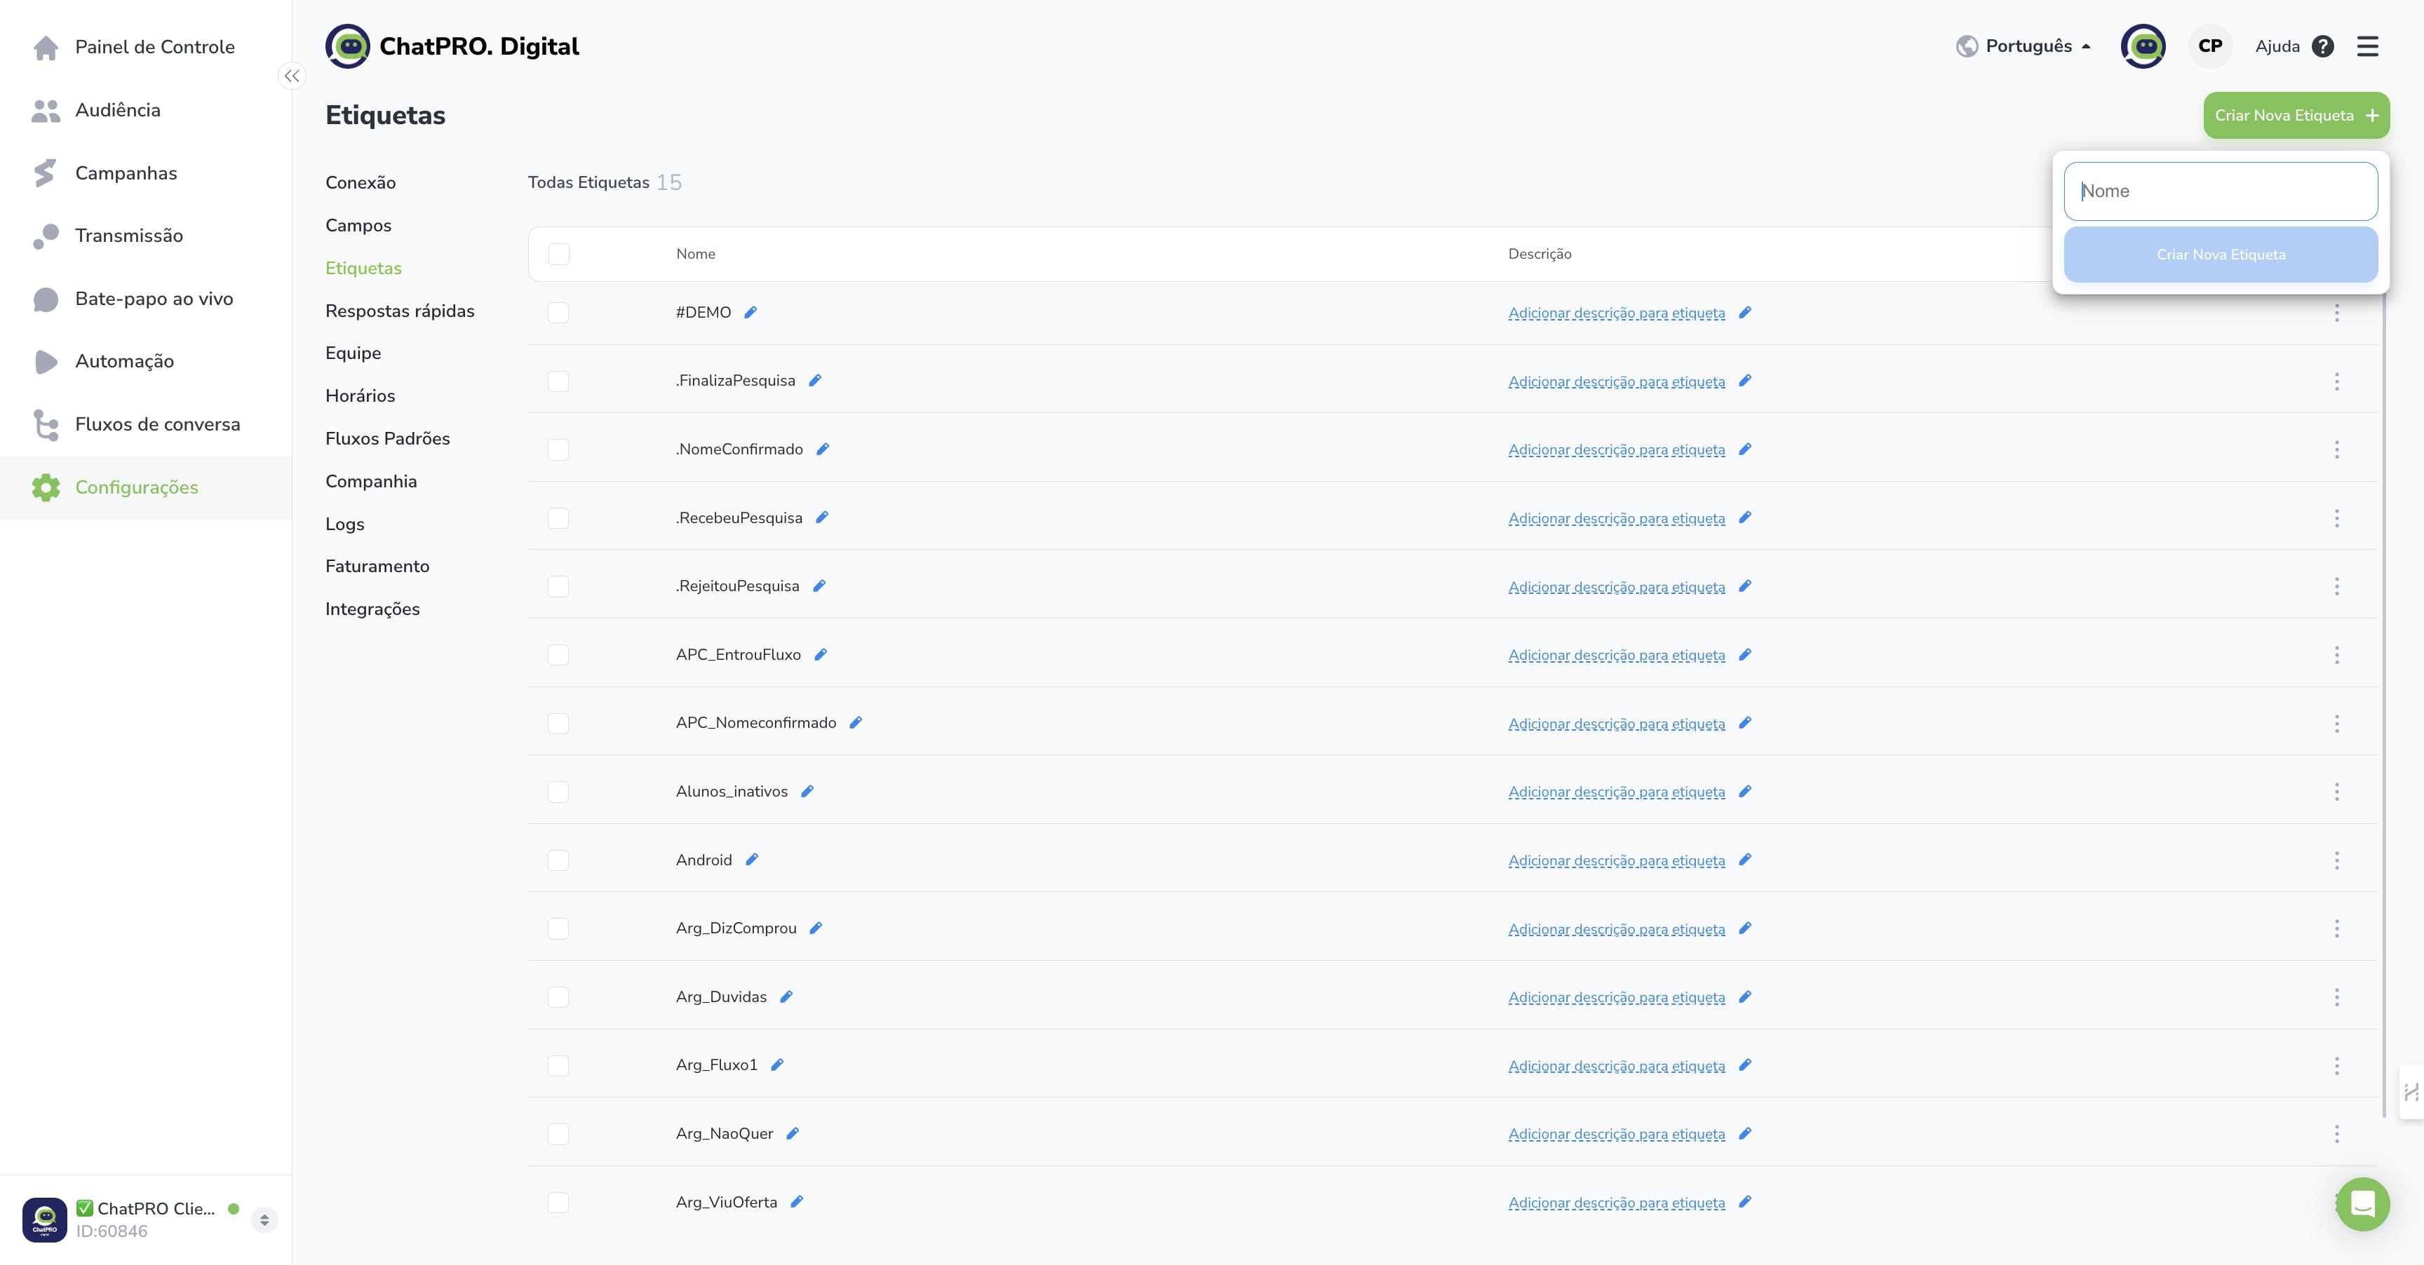
Task: Click the Automação play icon
Action: [45, 361]
